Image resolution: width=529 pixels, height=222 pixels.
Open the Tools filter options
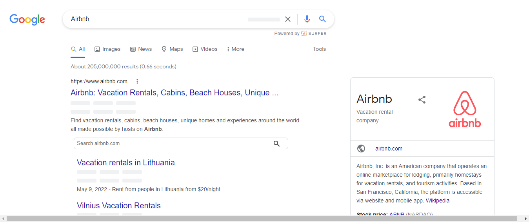point(319,49)
